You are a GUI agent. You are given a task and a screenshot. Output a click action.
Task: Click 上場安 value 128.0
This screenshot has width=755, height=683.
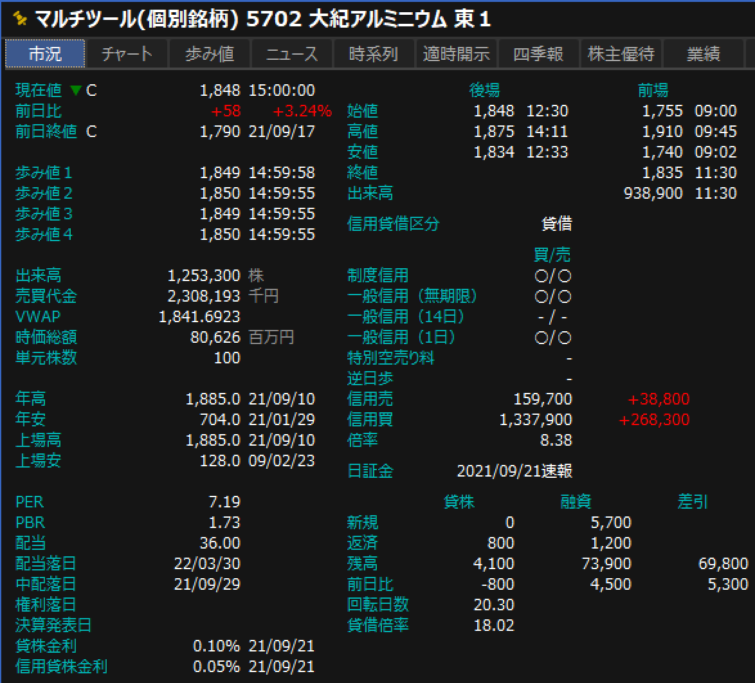220,460
